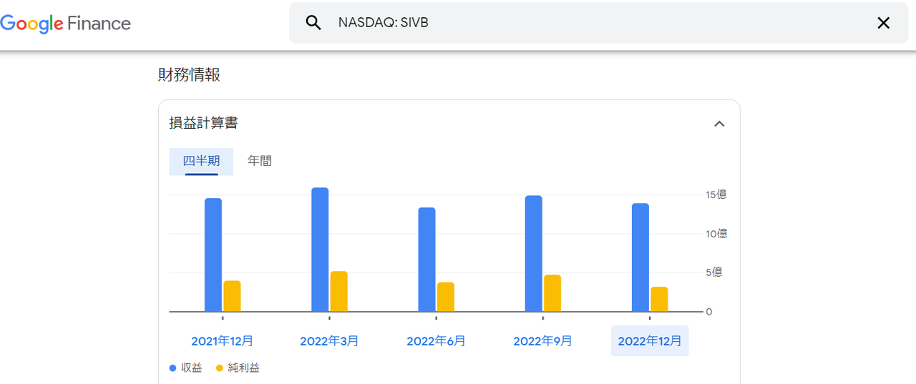Switch to the 年間 tab

[260, 161]
